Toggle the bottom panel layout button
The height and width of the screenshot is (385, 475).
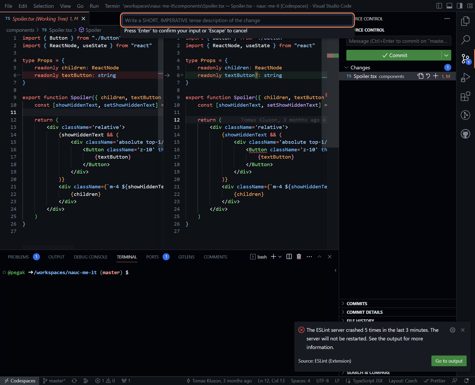click(x=449, y=6)
